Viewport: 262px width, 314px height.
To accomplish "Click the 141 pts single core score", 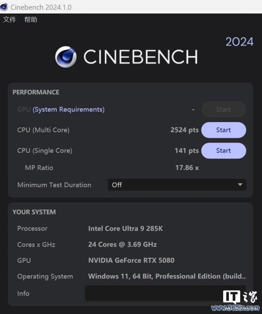I will click(x=186, y=150).
